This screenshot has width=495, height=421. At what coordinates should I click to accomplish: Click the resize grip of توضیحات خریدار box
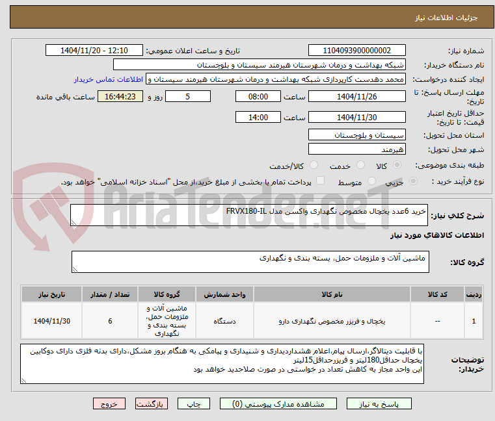coord(23,380)
